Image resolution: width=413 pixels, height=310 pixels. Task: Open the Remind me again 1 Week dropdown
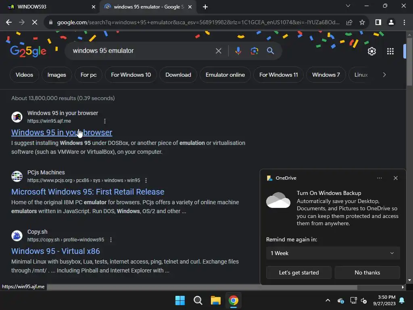pyautogui.click(x=333, y=253)
